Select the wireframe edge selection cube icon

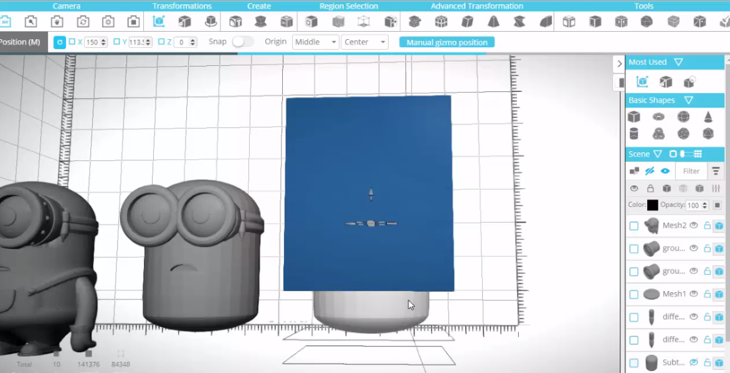tap(363, 21)
